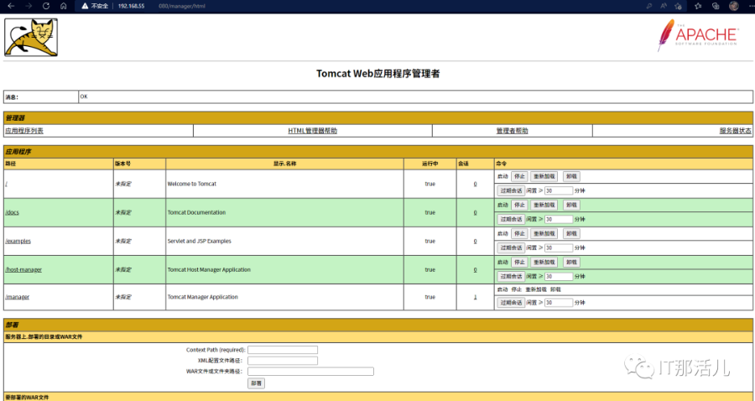This screenshot has width=755, height=401.
Task: Undeploy the Welcome to Tomcat app with 卸载
Action: (571, 176)
